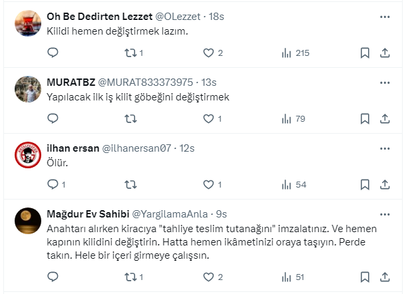The image size is (408, 294).
Task: Bookmark the ilhan ersan tweet
Action: [365, 184]
